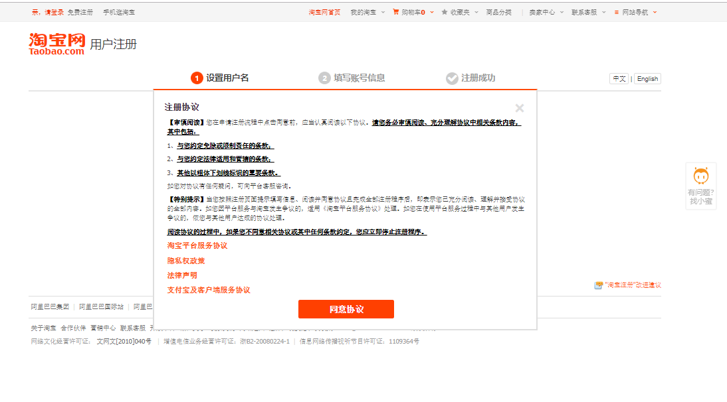Open 我的淘宝 menu
This screenshot has width=727, height=402.
363,13
